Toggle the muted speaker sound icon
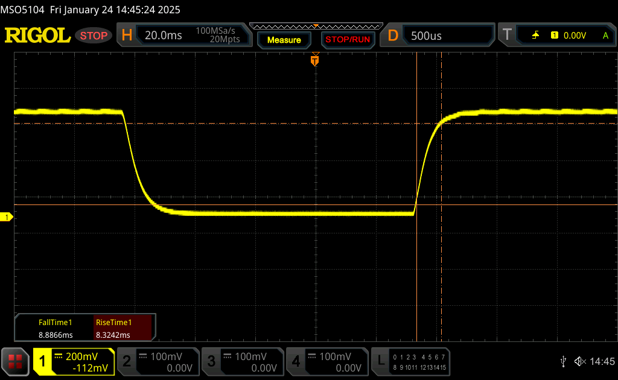This screenshot has width=618, height=380. click(580, 361)
